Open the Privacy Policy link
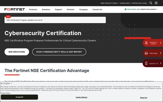Image resolution: width=163 pixels, height=102 pixels. click(6, 93)
